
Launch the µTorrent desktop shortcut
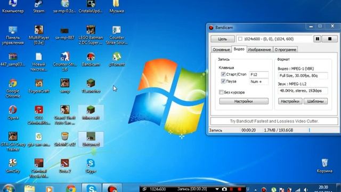117,59
